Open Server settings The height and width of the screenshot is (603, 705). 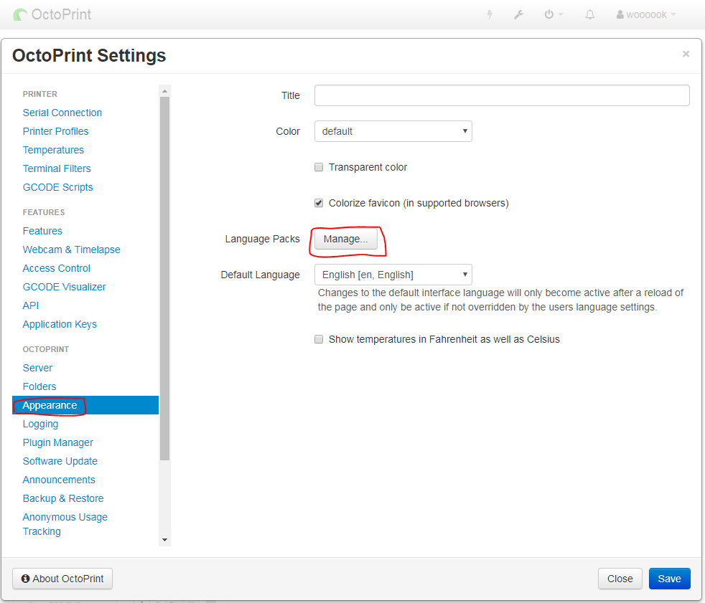tap(38, 368)
